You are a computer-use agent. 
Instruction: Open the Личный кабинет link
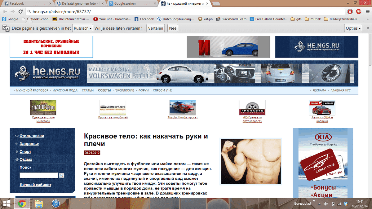[35, 185]
